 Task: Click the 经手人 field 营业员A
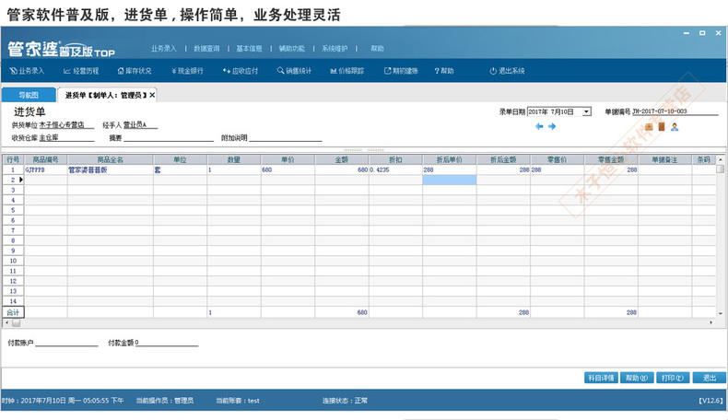[140, 125]
